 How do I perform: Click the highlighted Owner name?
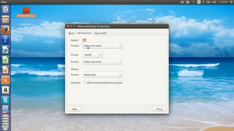[84, 40]
